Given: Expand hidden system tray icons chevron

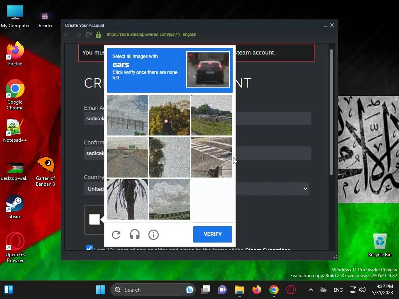Looking at the screenshot, I should click(x=311, y=290).
